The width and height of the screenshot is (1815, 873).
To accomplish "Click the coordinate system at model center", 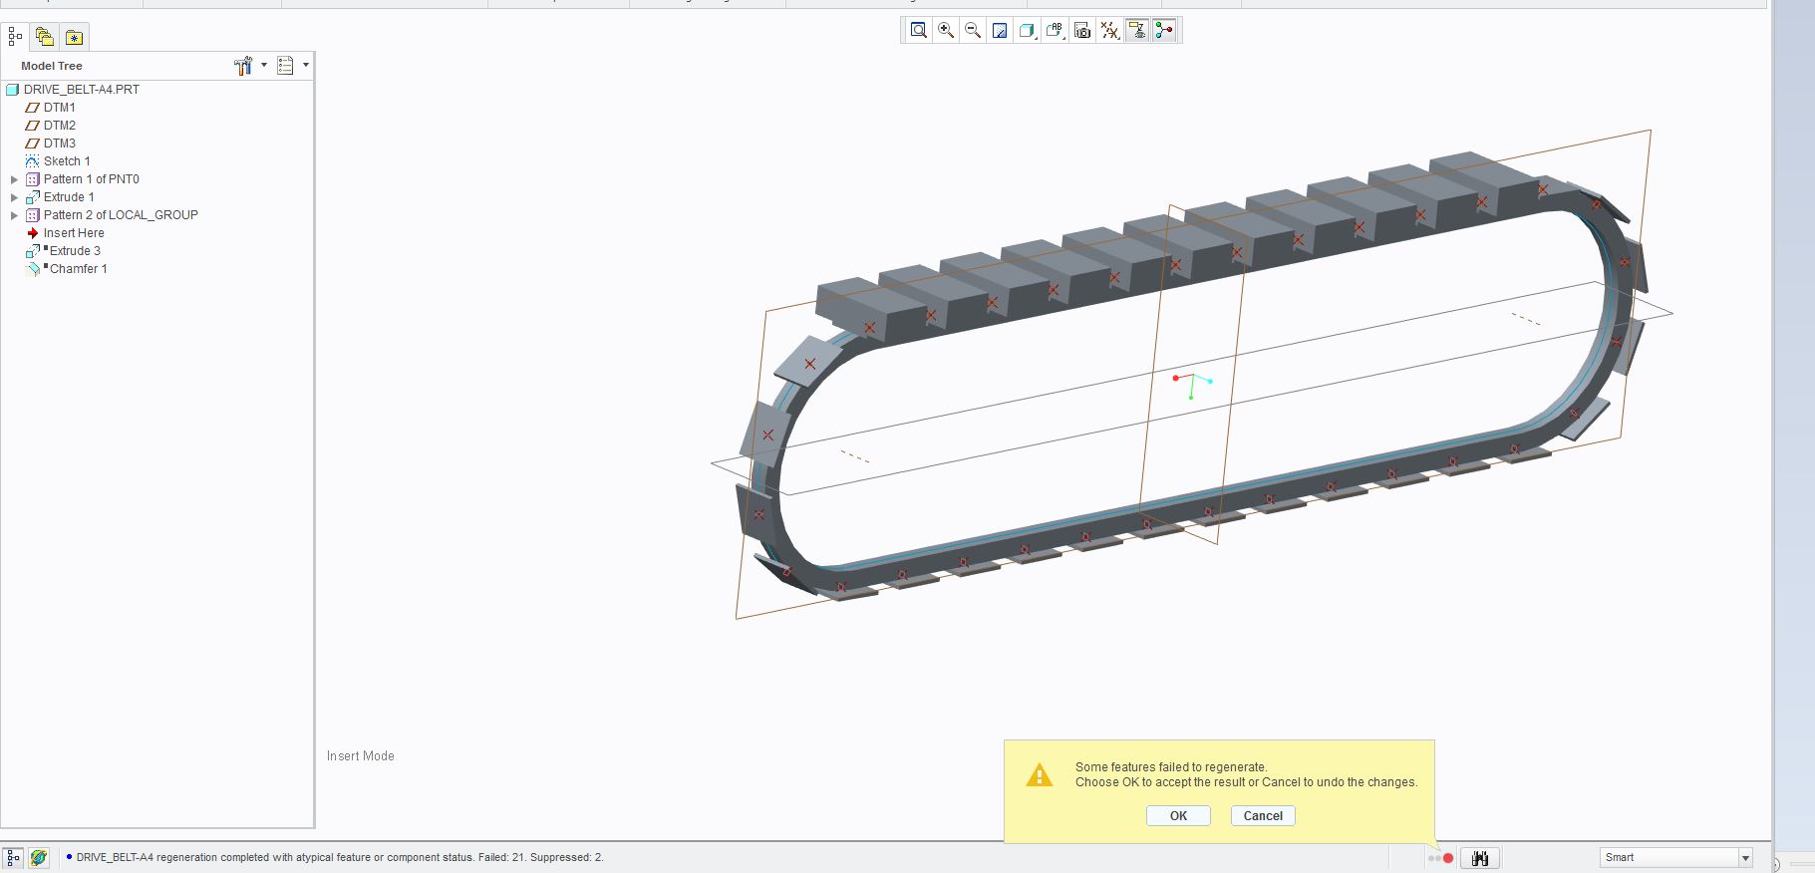I will (x=1192, y=385).
